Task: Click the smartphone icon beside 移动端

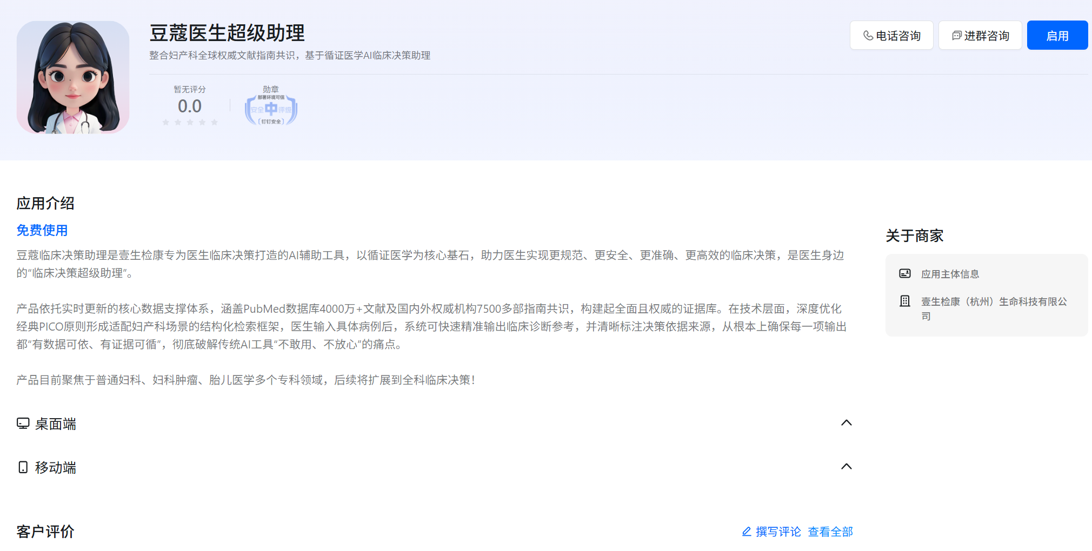Action: pyautogui.click(x=22, y=467)
